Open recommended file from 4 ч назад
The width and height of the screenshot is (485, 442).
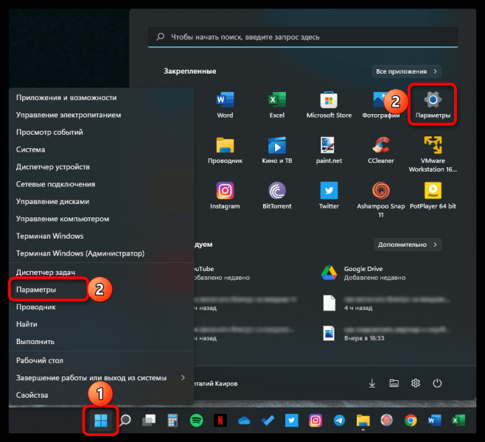385,304
